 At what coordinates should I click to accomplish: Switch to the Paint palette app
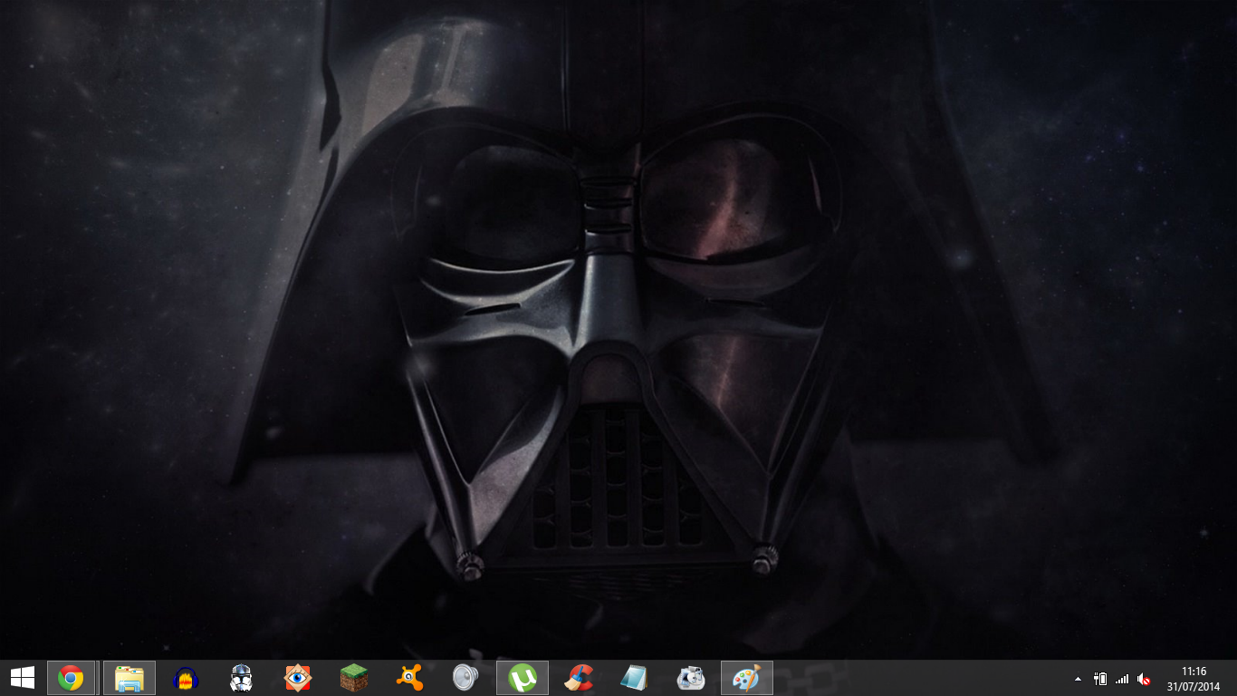pos(747,678)
